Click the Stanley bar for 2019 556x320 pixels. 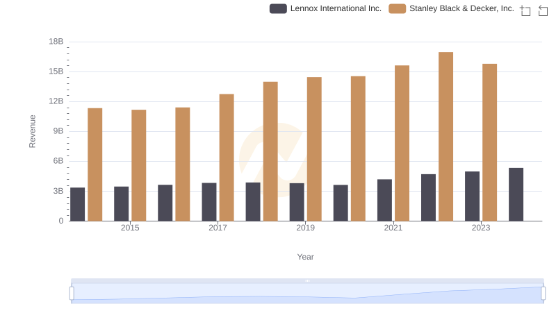(x=314, y=149)
